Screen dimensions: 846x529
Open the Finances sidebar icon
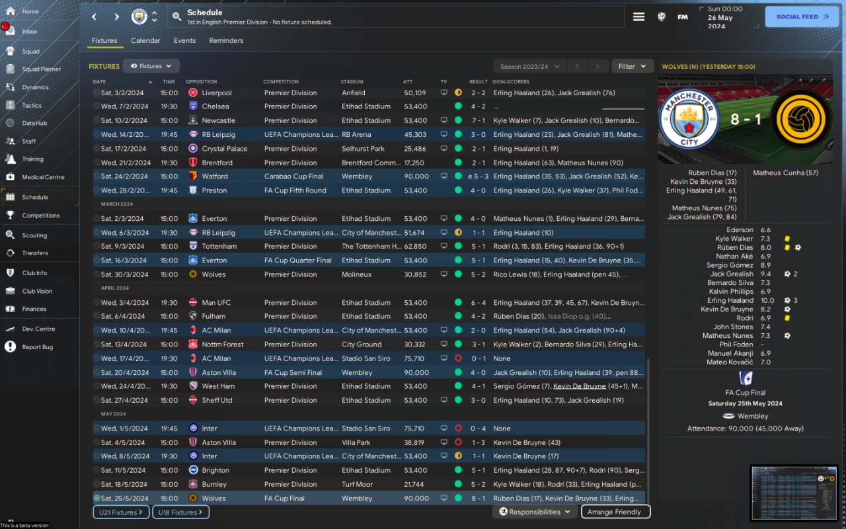pyautogui.click(x=10, y=309)
